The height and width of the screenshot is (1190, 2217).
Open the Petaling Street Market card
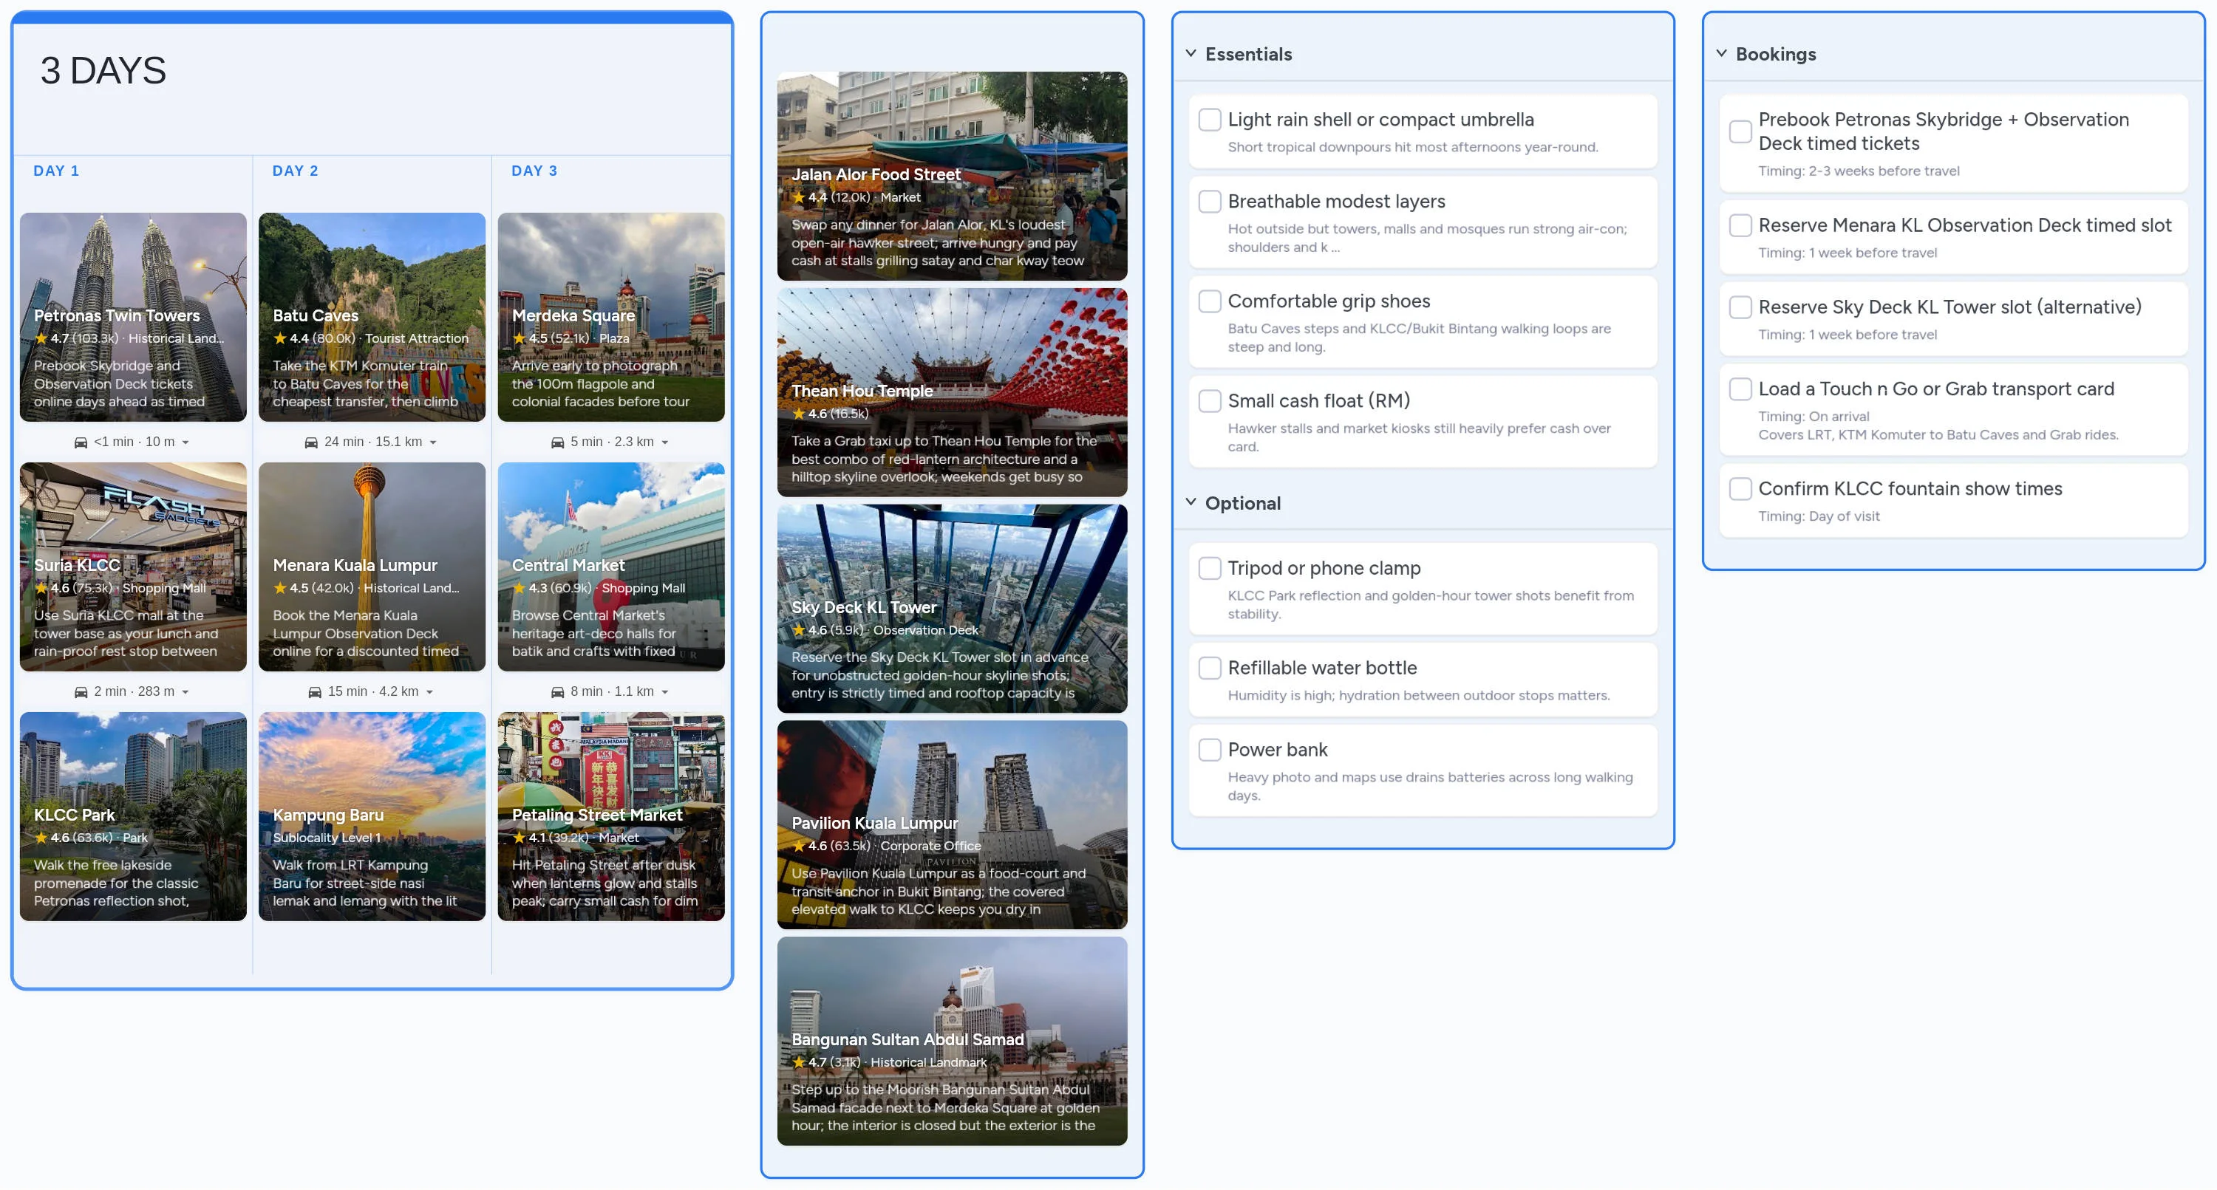(x=611, y=816)
